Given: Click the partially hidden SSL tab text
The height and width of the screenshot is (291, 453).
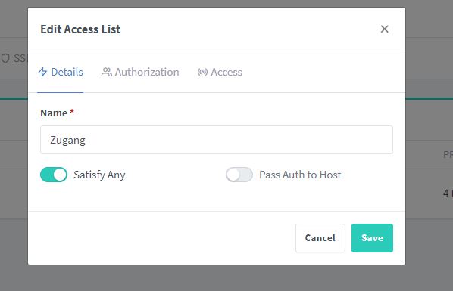Looking at the screenshot, I should point(20,58).
